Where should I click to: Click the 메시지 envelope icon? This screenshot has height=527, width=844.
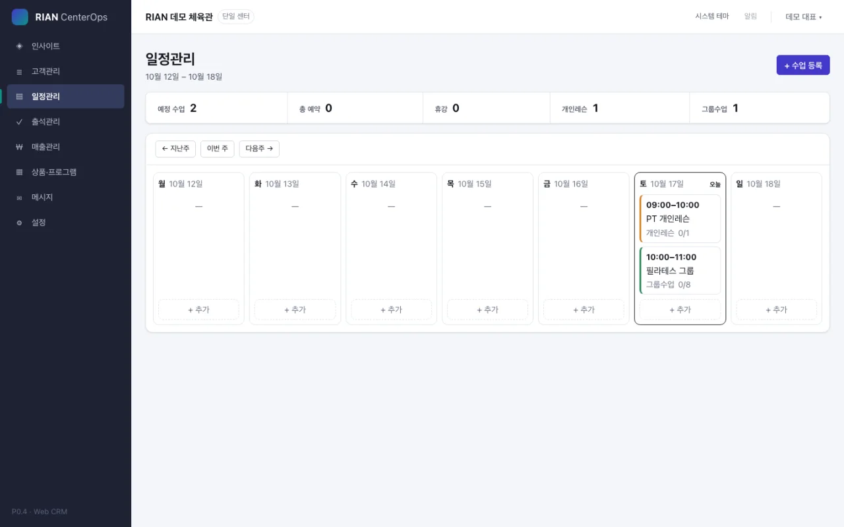[19, 198]
